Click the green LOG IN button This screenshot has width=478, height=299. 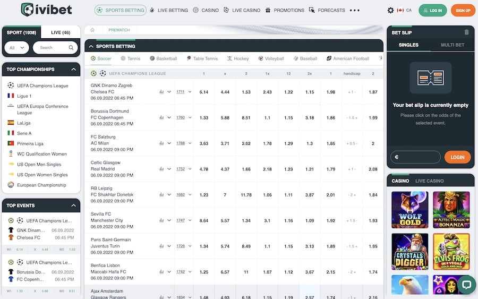(432, 11)
